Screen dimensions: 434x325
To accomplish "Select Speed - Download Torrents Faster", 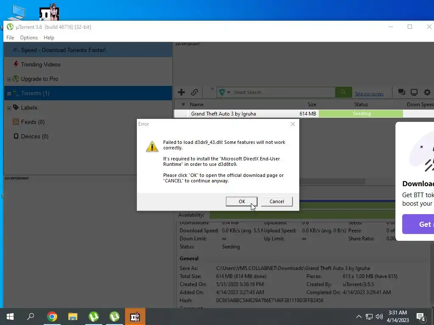I will click(x=88, y=50).
